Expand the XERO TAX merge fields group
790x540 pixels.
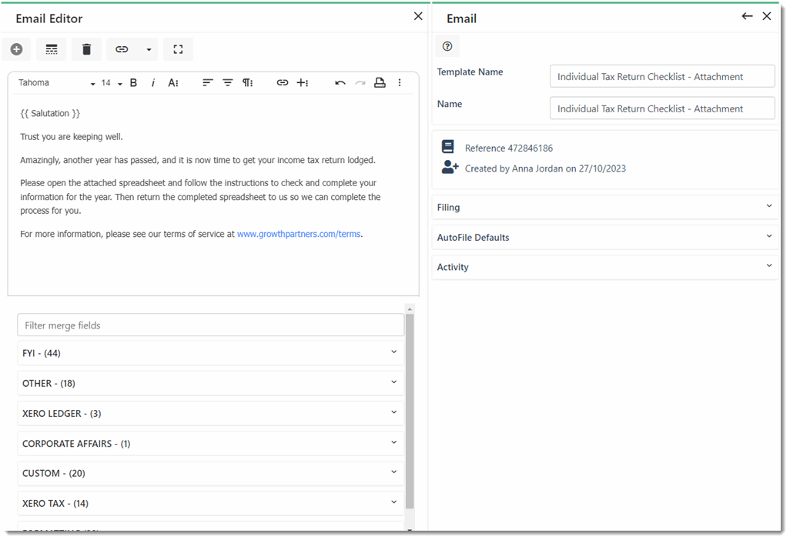point(210,503)
